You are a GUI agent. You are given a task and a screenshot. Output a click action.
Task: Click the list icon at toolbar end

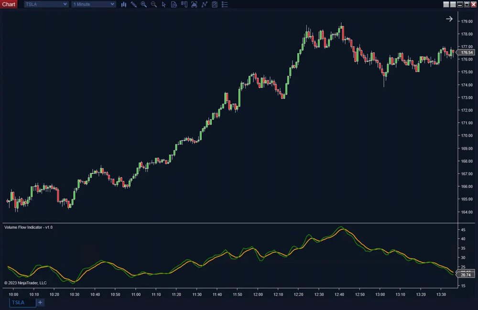(225, 4)
